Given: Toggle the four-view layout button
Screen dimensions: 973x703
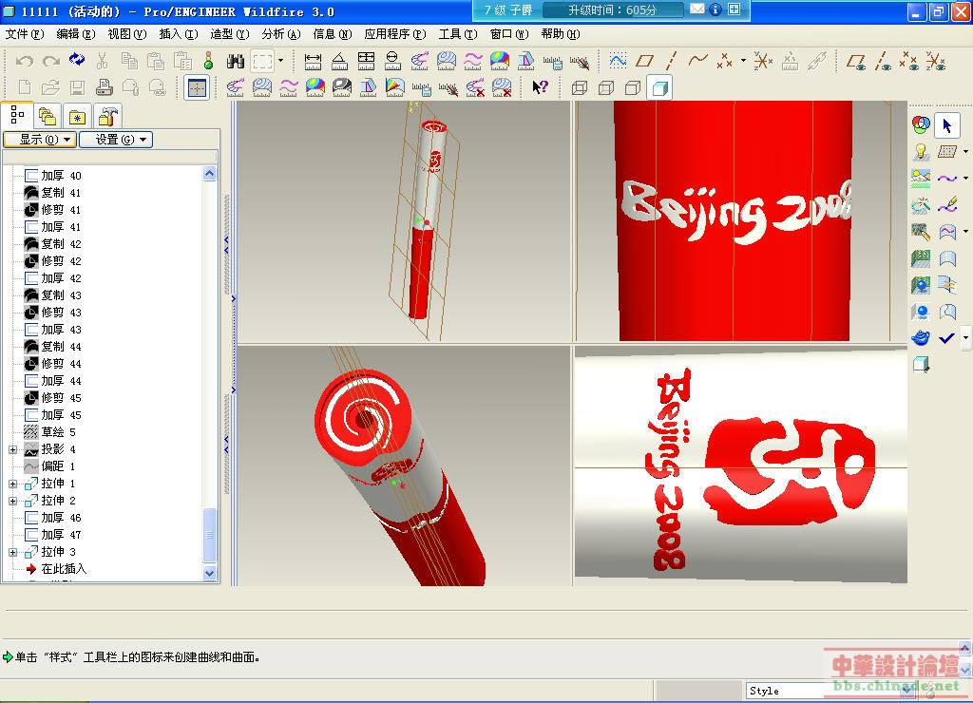Looking at the screenshot, I should coord(197,87).
